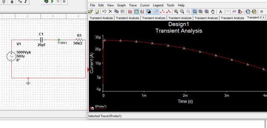Click the green run simulation button
The width and height of the screenshot is (267, 128).
pos(52,1)
